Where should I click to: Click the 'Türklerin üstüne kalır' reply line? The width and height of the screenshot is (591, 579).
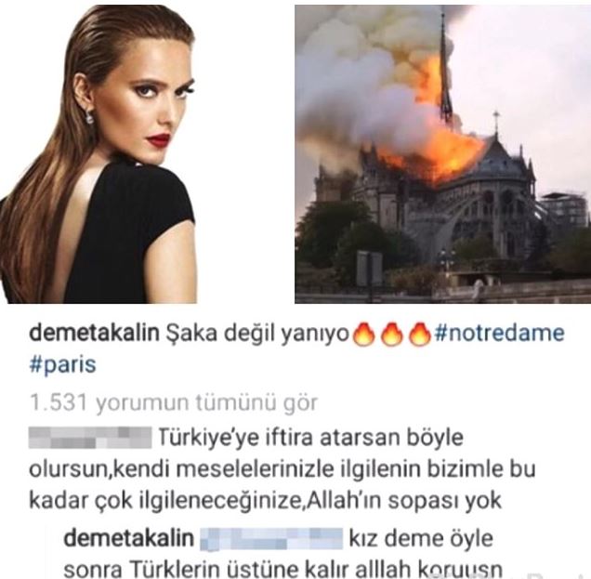pyautogui.click(x=283, y=569)
